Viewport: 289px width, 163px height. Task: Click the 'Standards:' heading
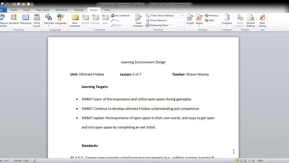[x=90, y=146]
